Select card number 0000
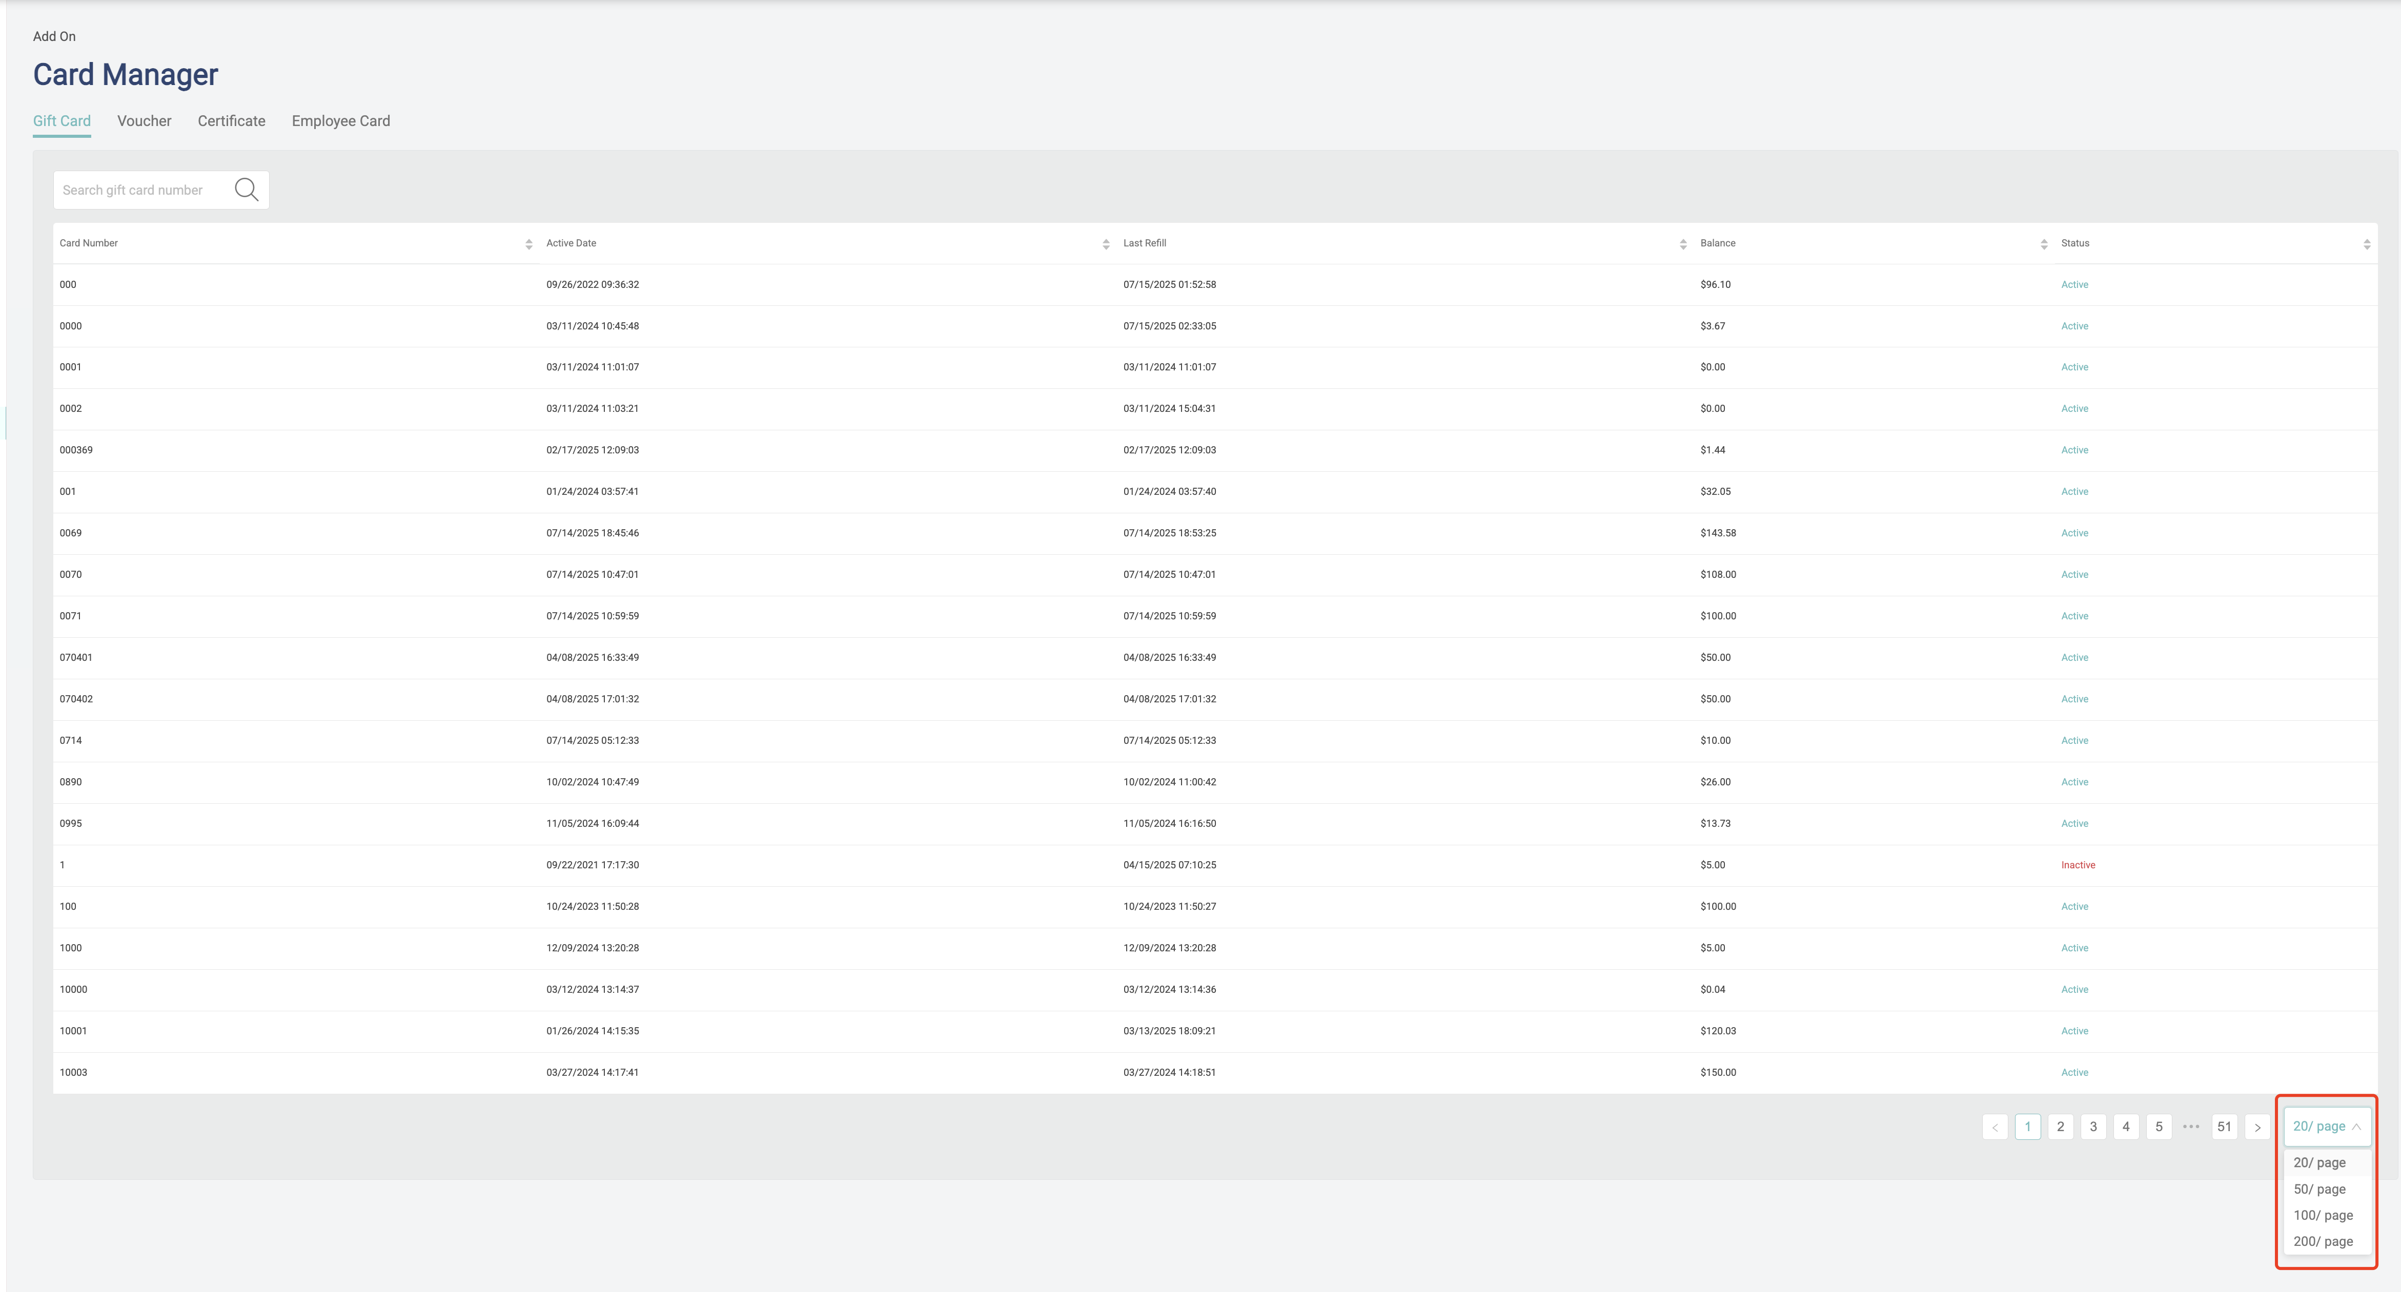This screenshot has width=2401, height=1292. (71, 326)
